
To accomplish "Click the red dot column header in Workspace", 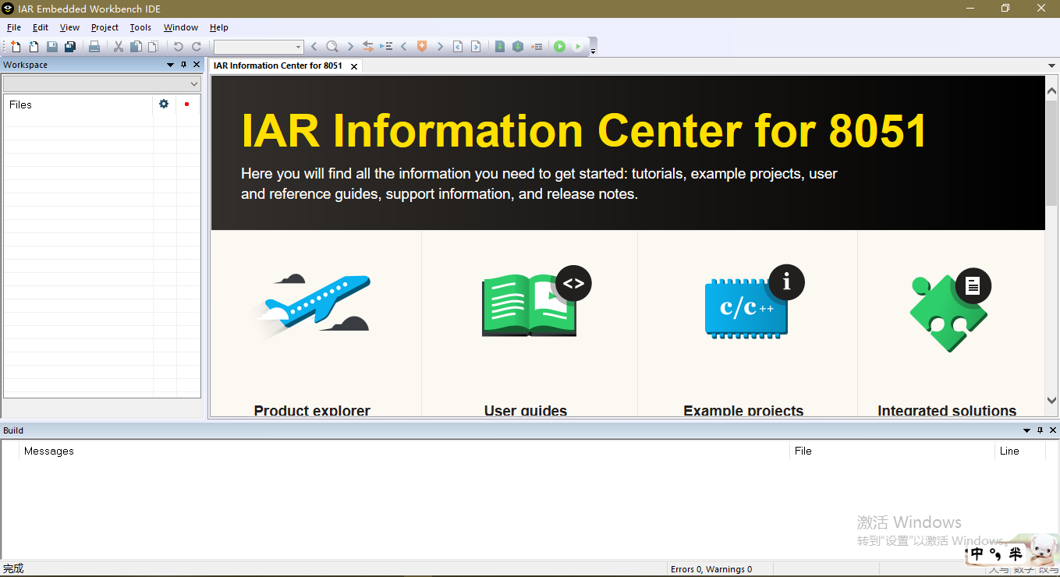I will [187, 104].
